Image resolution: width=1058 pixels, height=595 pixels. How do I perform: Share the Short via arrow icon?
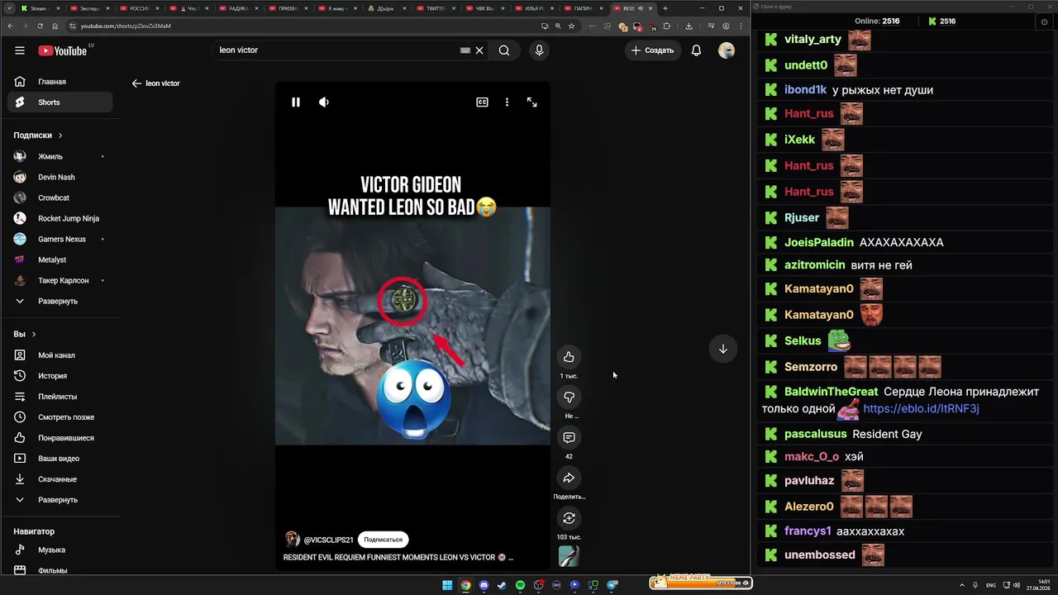click(x=569, y=478)
